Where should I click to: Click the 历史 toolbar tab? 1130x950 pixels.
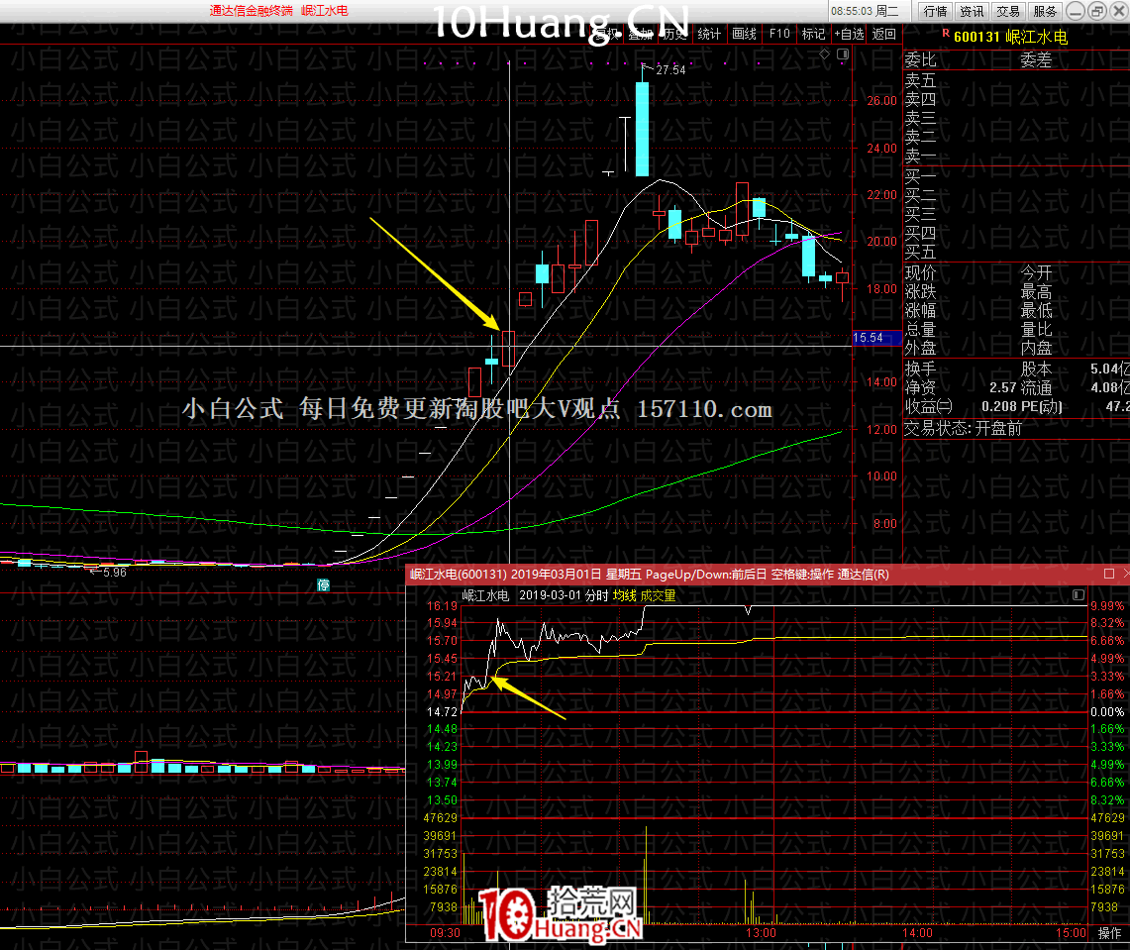point(674,34)
